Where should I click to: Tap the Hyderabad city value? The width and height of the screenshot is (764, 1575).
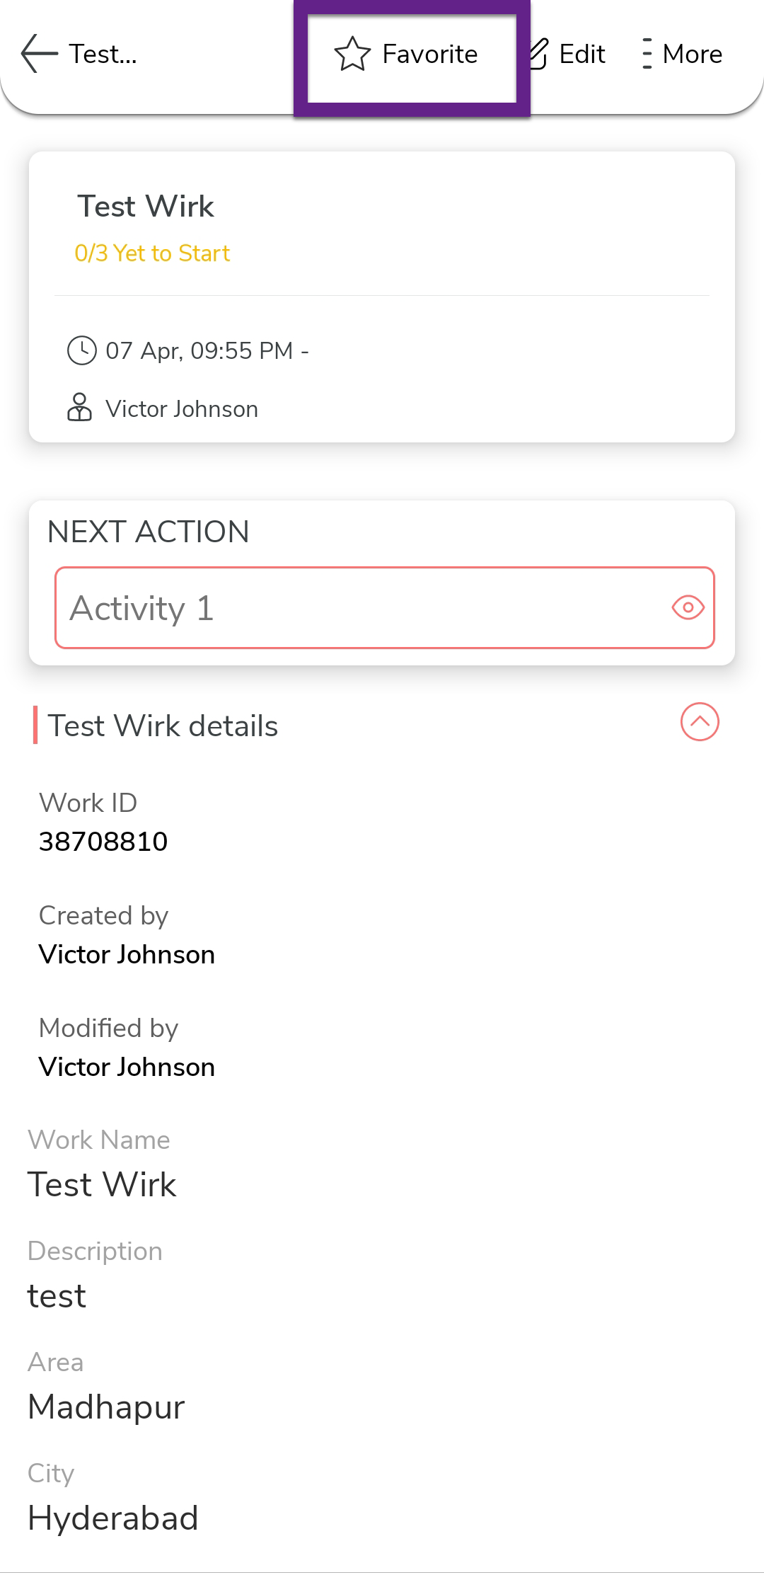[x=113, y=1518]
